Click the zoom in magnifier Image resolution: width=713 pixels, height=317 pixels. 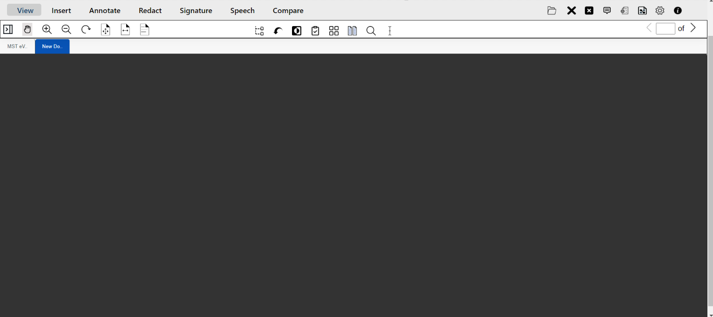pyautogui.click(x=47, y=29)
